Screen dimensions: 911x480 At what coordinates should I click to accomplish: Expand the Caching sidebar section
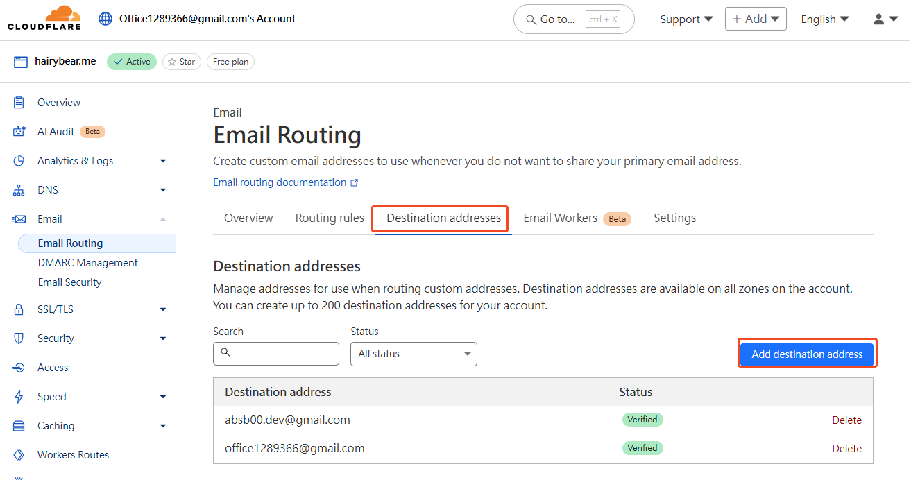[163, 426]
